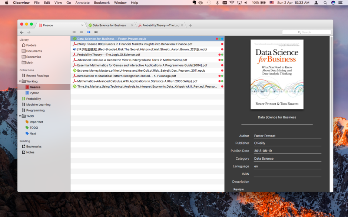Toggle the green dot on Probability.Theory row
Image resolution: width=348 pixels, height=217 pixels.
pos(222,55)
